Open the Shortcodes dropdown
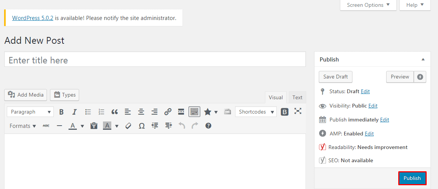 point(256,112)
